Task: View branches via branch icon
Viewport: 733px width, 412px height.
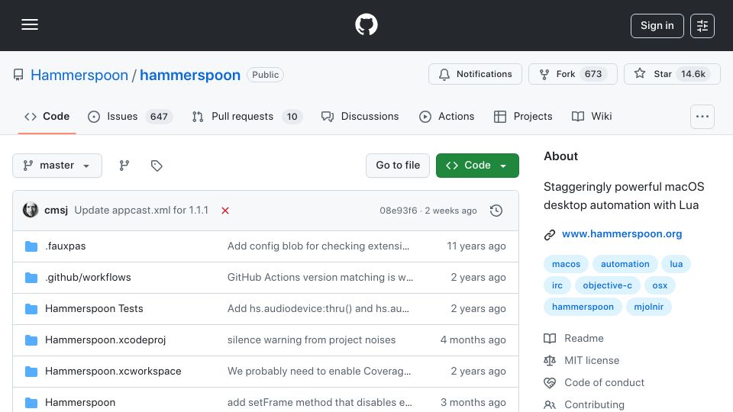Action: (124, 166)
